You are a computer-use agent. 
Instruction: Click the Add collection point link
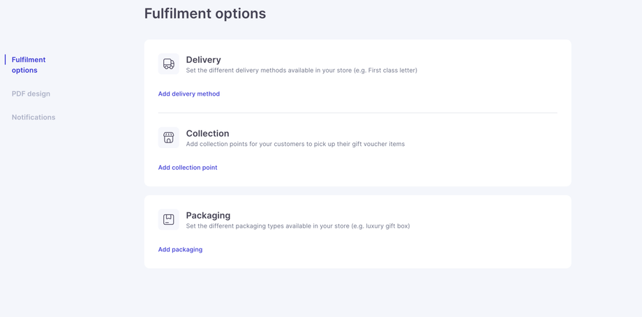187,168
